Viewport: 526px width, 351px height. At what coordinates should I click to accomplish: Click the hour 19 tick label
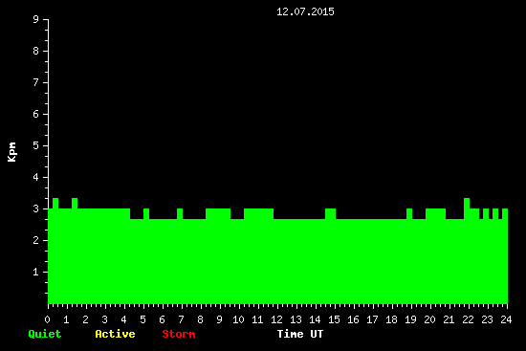click(x=410, y=319)
